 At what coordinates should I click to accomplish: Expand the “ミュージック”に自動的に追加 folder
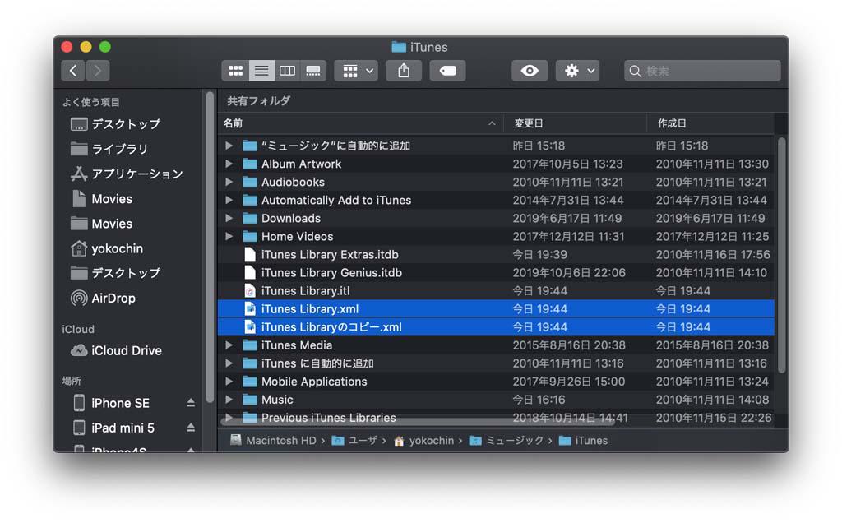(x=229, y=146)
